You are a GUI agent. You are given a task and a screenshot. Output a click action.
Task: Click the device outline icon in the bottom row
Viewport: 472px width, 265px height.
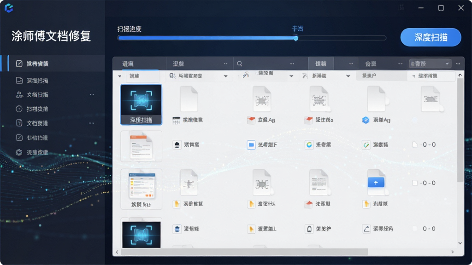point(309,229)
